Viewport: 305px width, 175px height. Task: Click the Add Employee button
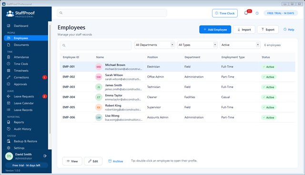(x=215, y=29)
